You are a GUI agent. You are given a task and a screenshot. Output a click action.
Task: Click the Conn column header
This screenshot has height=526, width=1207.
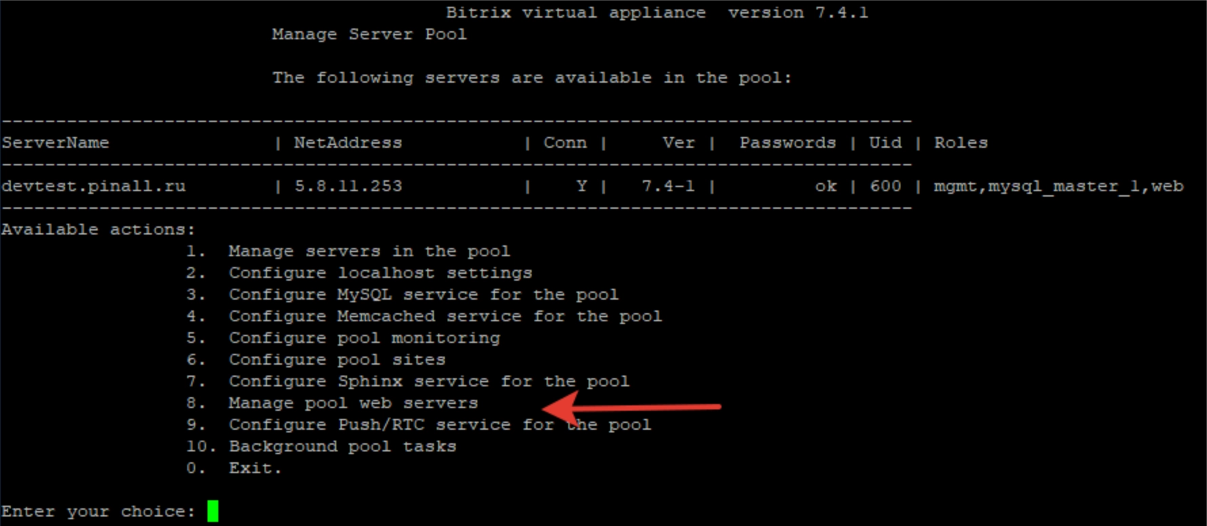(566, 143)
